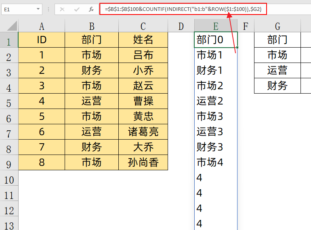Select column G header
This screenshot has width=311, height=230.
click(277, 26)
